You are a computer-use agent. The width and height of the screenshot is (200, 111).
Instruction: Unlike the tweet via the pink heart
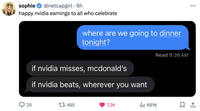pos(102,105)
